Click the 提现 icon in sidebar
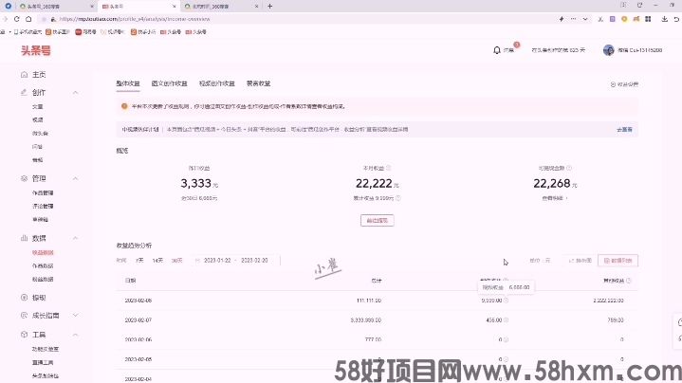This screenshot has width=682, height=383. [25, 298]
